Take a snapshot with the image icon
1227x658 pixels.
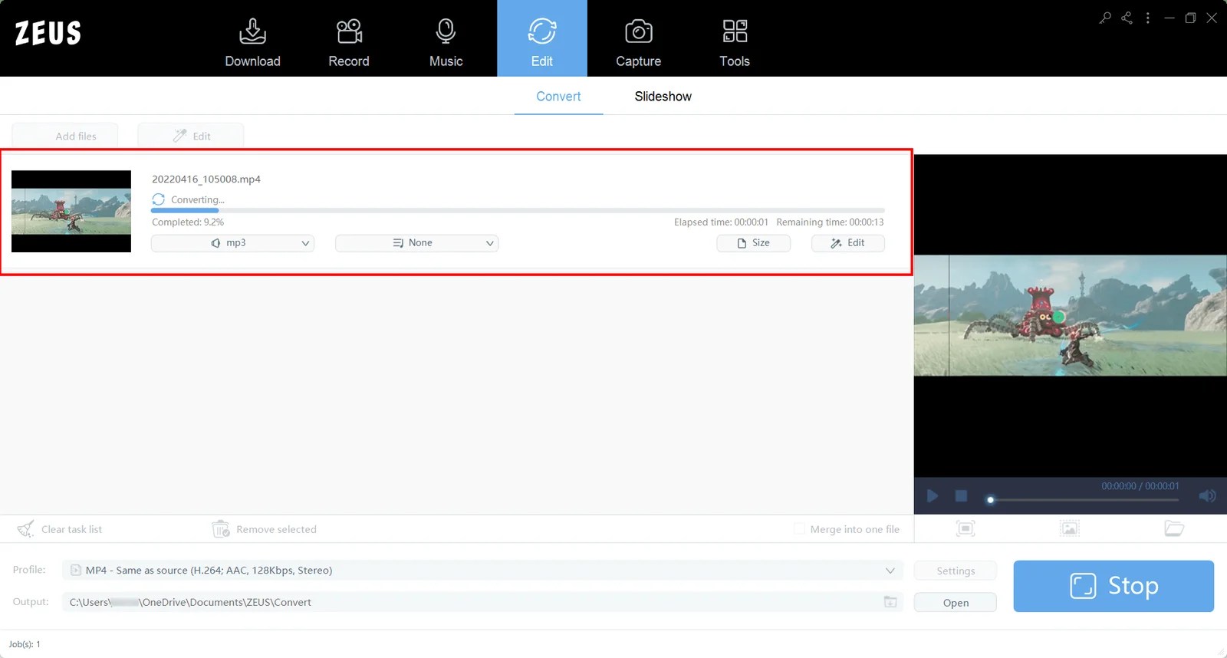(x=1070, y=528)
